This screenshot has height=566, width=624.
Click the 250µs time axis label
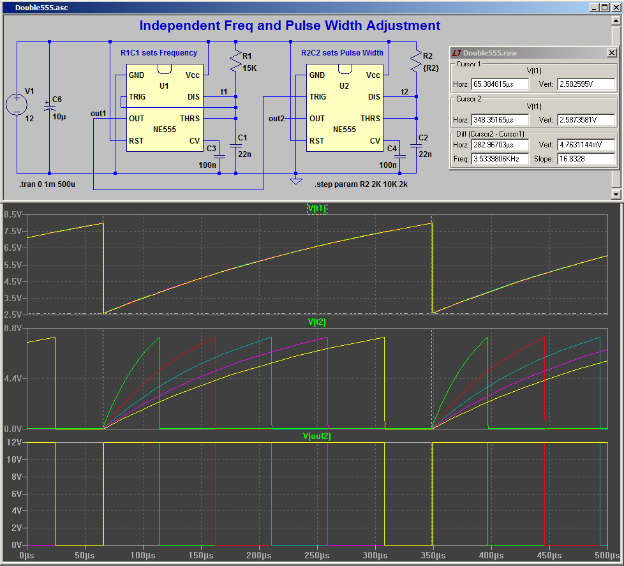pos(316,556)
